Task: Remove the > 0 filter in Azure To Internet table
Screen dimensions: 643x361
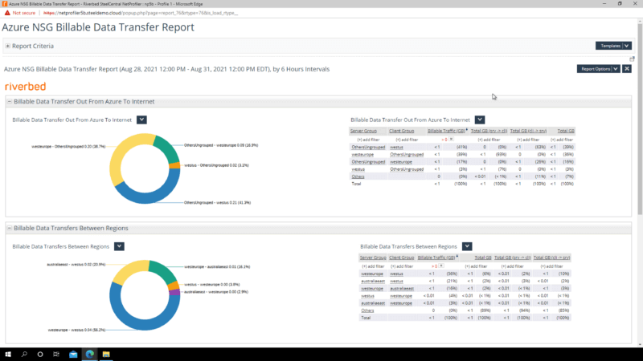Action: tap(452, 139)
